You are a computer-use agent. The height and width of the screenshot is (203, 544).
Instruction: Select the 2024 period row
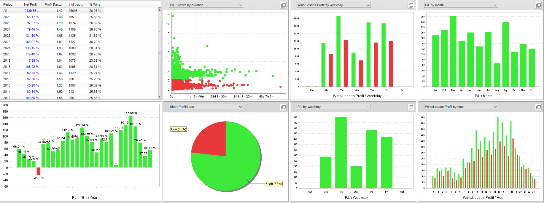pos(52,29)
